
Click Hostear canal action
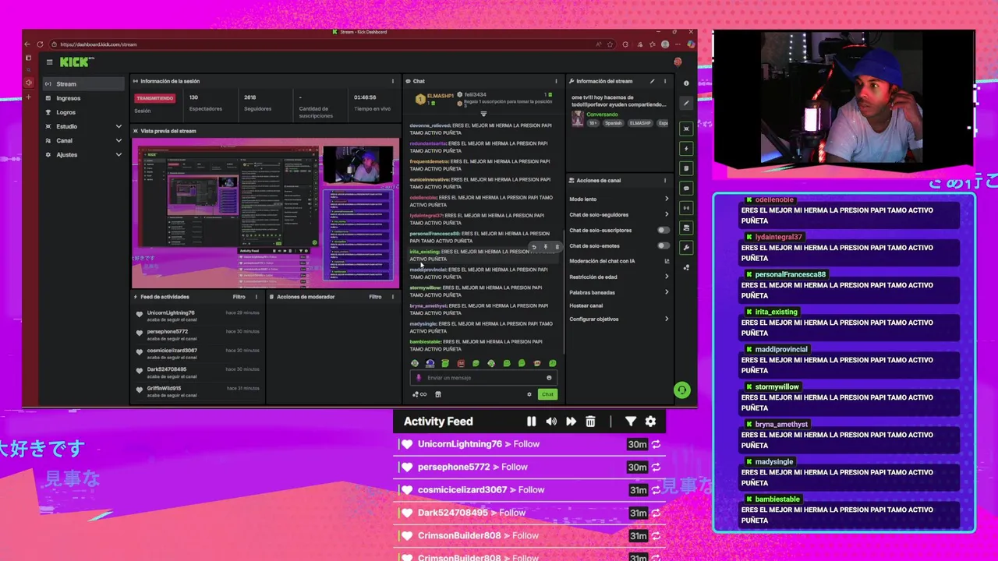tap(586, 305)
